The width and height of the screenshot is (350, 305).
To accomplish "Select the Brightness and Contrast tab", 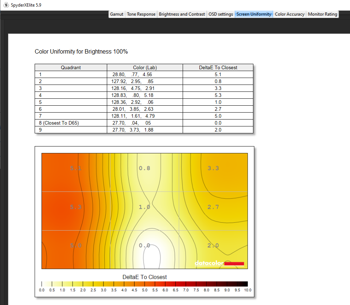I will pyautogui.click(x=182, y=14).
